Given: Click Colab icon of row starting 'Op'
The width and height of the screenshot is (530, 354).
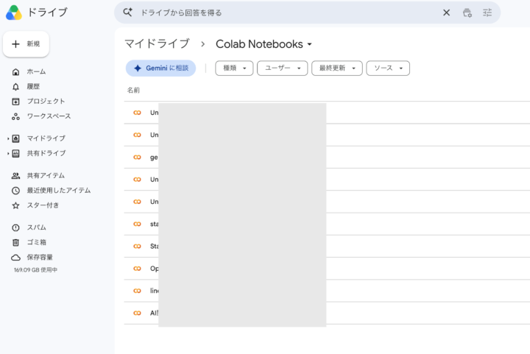Looking at the screenshot, I should [x=137, y=269].
